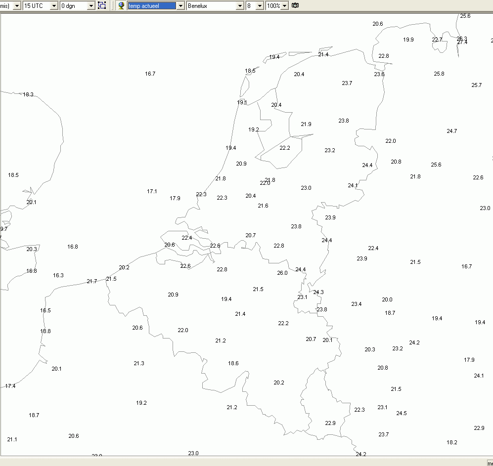Image resolution: width=493 pixels, height=466 pixels.
Task: Open the dropdown arrow beside the 'mis)' field
Action: click(17, 5)
